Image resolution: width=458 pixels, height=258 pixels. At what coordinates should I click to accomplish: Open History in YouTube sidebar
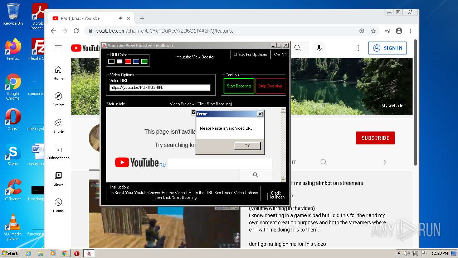point(58,205)
